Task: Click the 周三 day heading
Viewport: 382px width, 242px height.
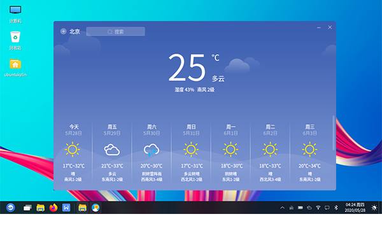Action: [x=309, y=127]
